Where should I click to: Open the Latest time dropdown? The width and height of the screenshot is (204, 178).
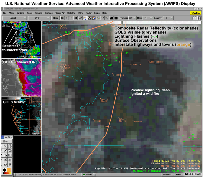coord(15,18)
